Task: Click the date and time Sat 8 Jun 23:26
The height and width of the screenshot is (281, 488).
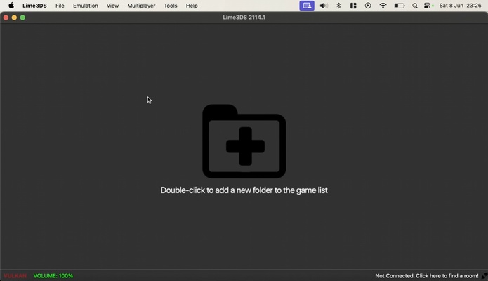Action: (x=460, y=6)
